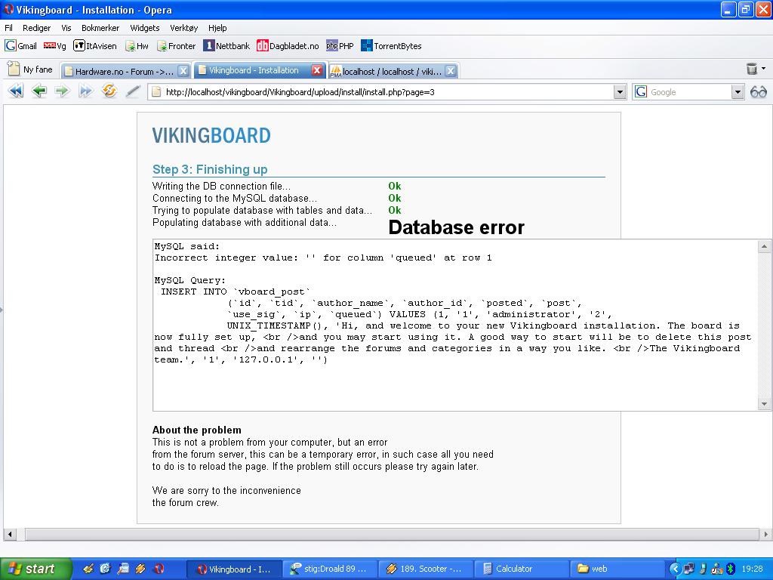Click the Rewind navigation button

pos(16,91)
